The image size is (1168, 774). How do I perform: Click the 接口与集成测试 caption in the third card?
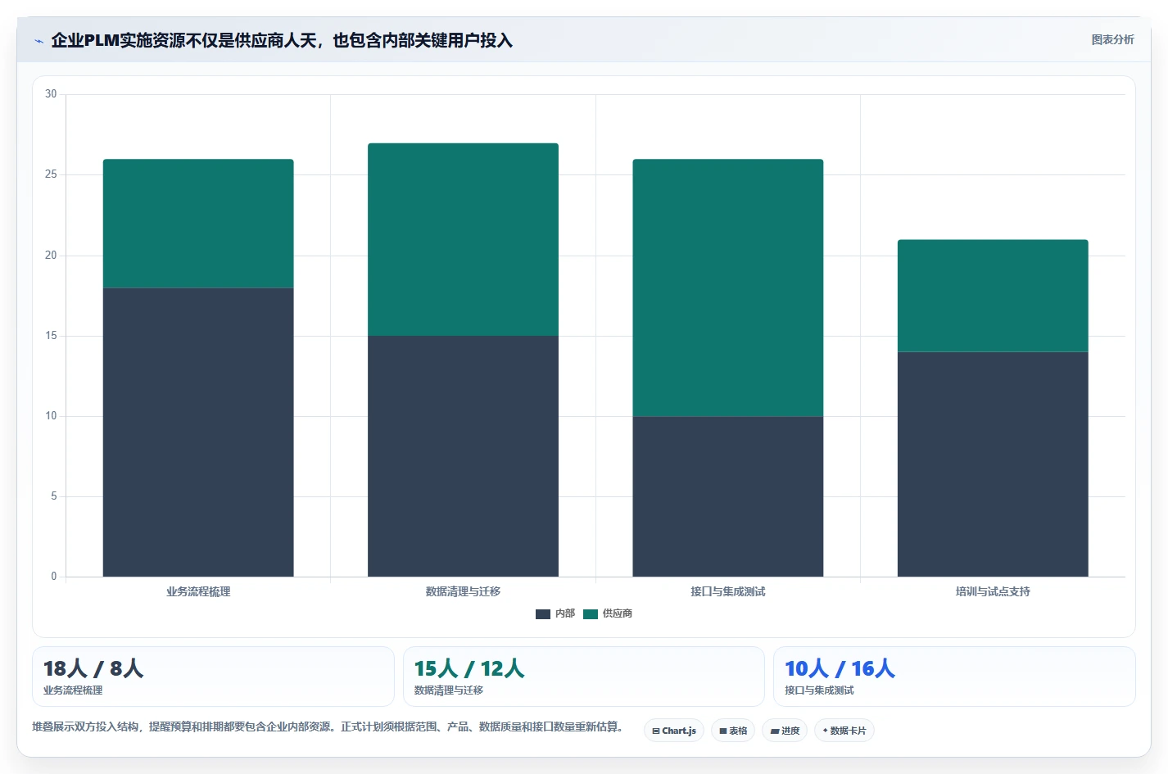[x=819, y=690]
